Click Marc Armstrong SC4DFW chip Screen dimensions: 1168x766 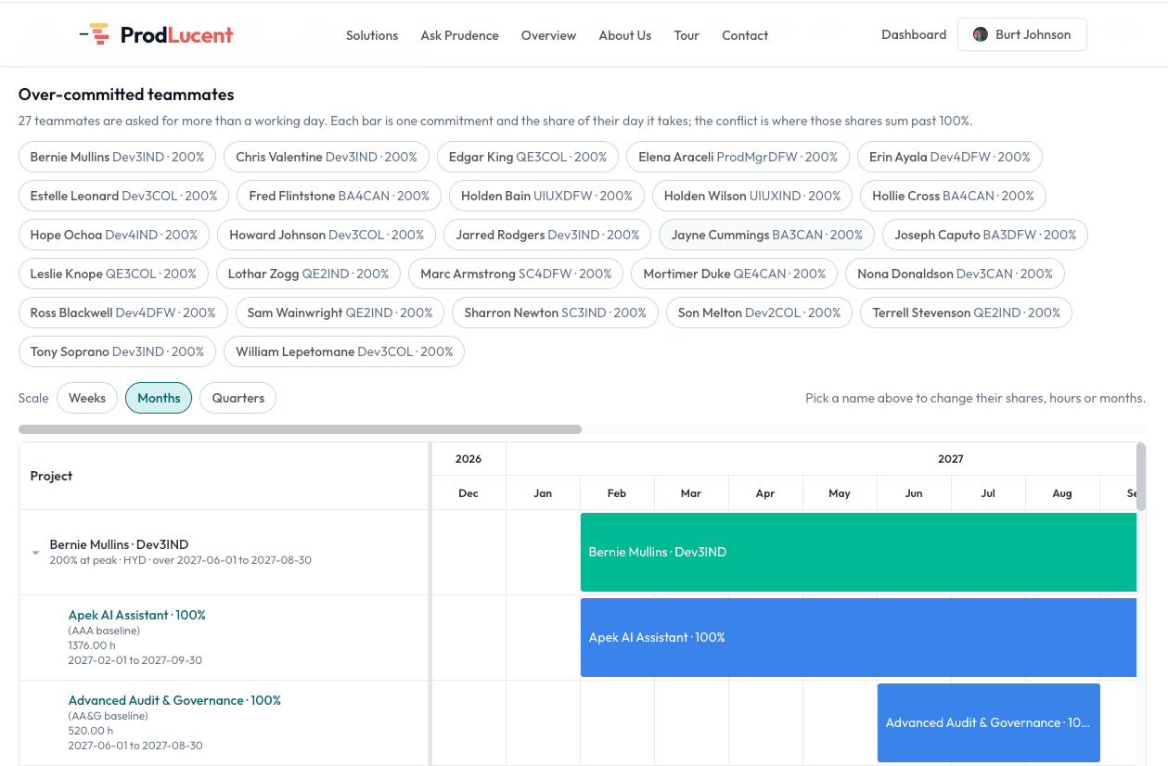[x=516, y=274]
